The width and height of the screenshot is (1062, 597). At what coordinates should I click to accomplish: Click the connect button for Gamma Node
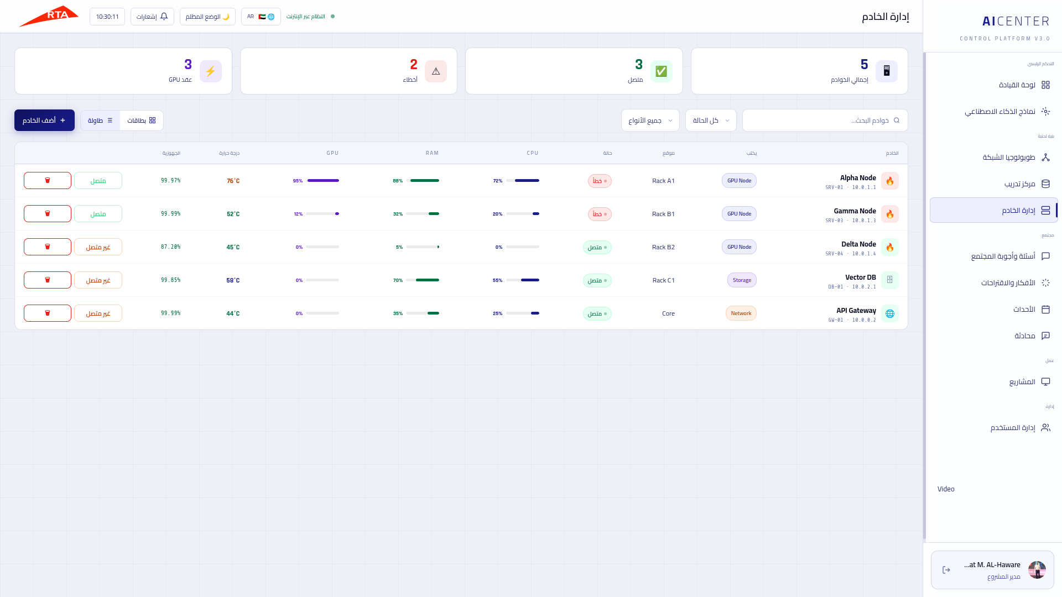click(x=98, y=214)
